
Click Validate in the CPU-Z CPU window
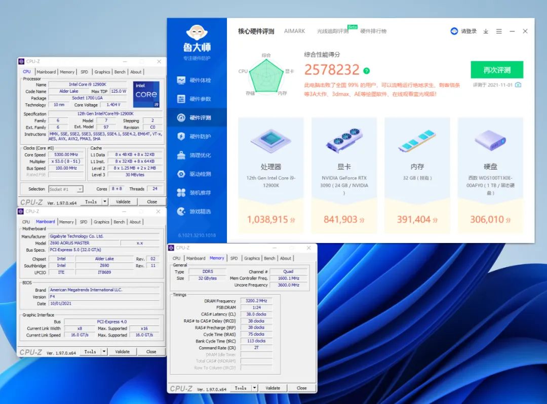point(123,201)
